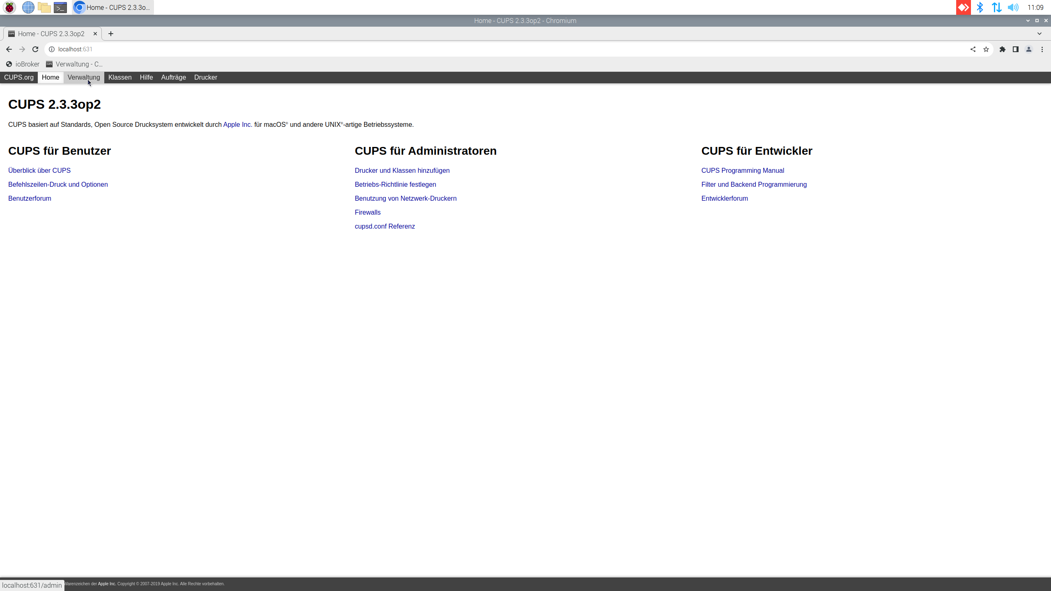Open the cupsd.conf Referenz link
Viewport: 1051px width, 591px height.
385,226
